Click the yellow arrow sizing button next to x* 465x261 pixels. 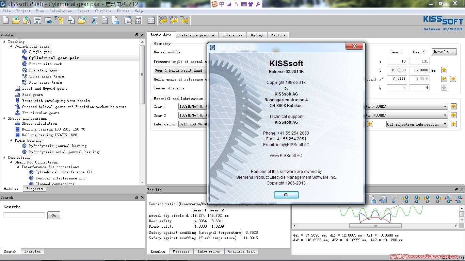tap(444, 79)
